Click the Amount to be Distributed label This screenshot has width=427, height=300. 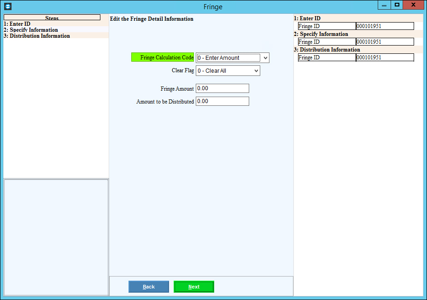tap(165, 101)
